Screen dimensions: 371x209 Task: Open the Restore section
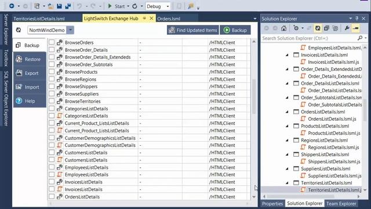pyautogui.click(x=30, y=59)
